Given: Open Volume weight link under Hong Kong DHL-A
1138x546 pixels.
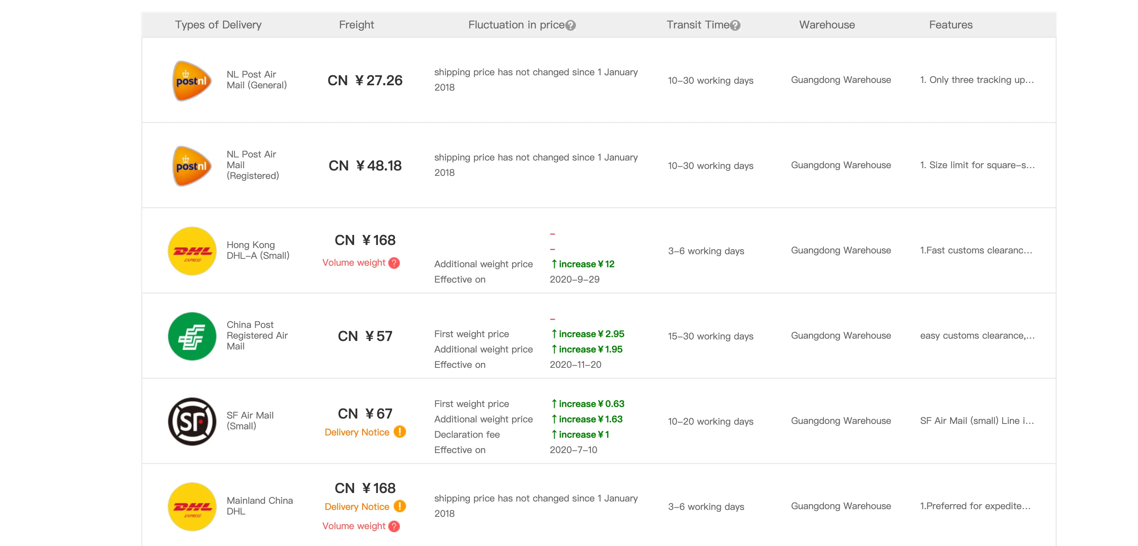Looking at the screenshot, I should click(x=354, y=262).
